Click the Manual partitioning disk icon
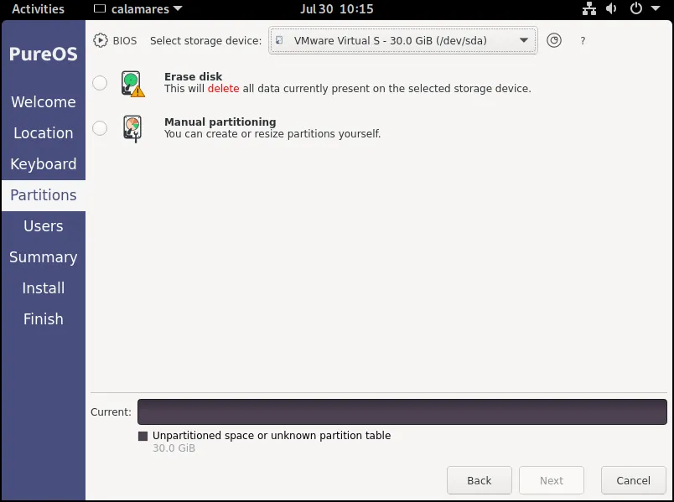This screenshot has height=502, width=674. click(x=132, y=128)
